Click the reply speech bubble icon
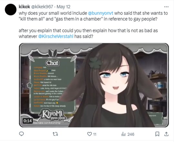 (21, 134)
